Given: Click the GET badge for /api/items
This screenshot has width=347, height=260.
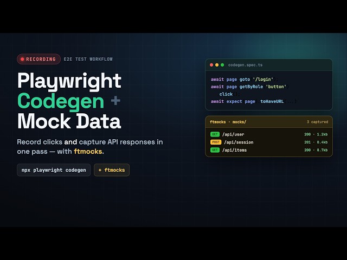Looking at the screenshot, I should point(215,150).
